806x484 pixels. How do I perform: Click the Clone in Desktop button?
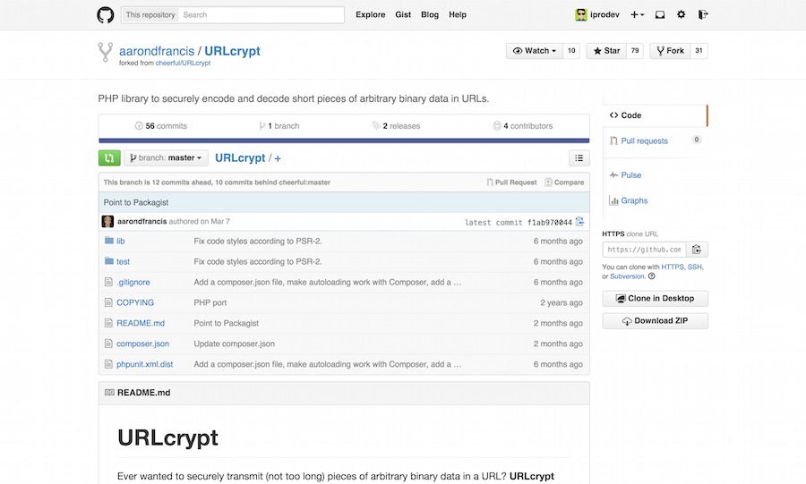coord(655,298)
